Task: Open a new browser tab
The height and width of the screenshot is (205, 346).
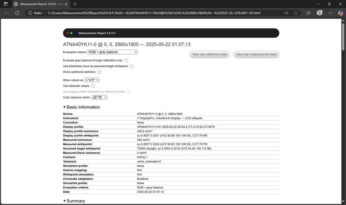Action: [75, 4]
